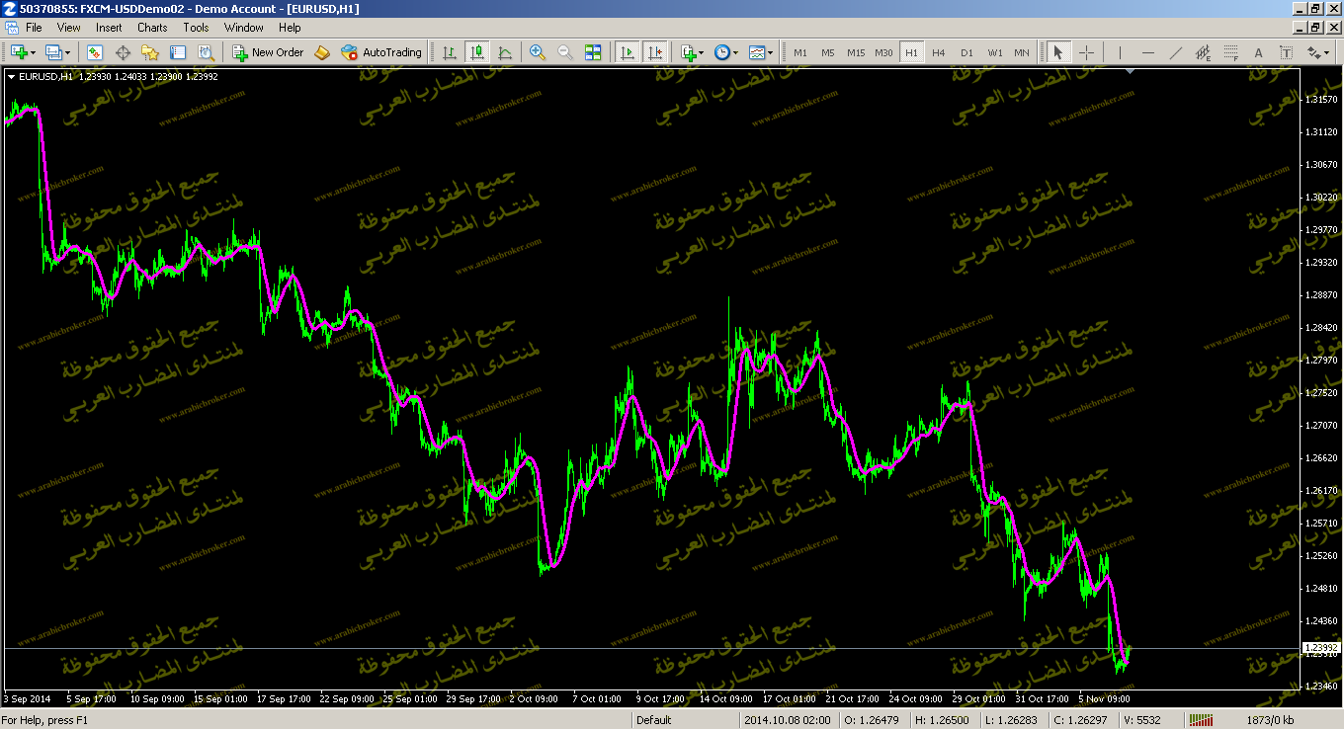Screen dimensions: 1344x729
Task: Select the M5 timeframe
Action: click(828, 52)
